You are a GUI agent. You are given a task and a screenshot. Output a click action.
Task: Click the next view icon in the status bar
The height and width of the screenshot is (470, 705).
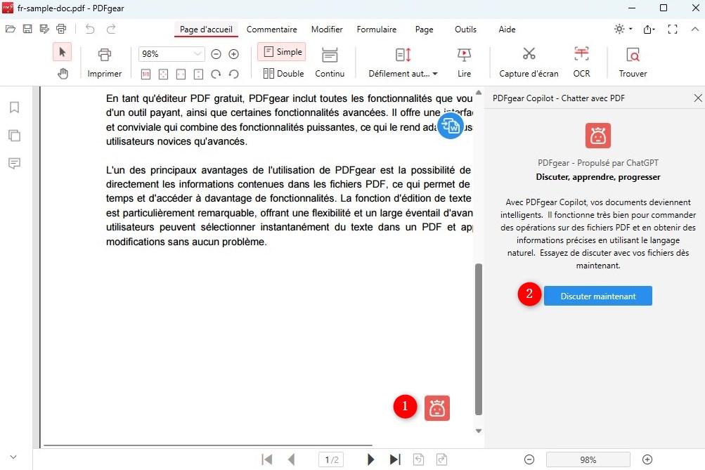(441, 459)
